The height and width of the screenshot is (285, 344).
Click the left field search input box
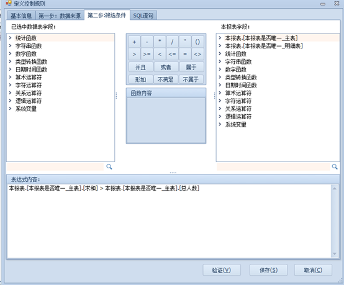pos(55,167)
